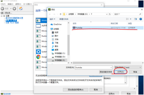Click the Open (O) button
Viewport: 144px width, 95px height.
point(120,72)
